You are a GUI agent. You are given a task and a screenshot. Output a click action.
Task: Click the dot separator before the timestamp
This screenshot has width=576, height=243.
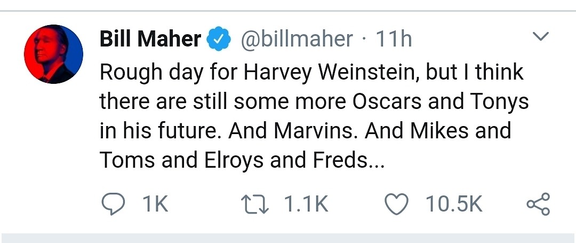tap(365, 39)
